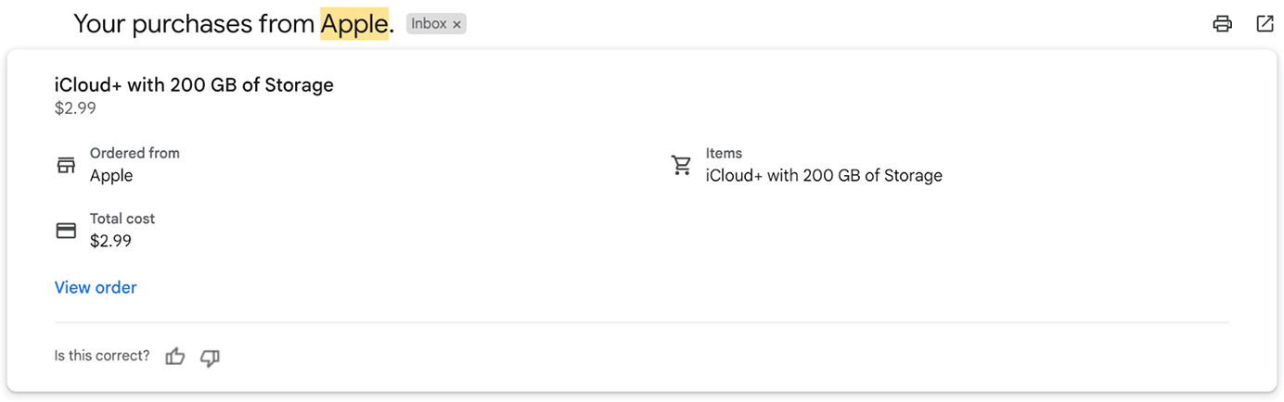Image resolution: width=1284 pixels, height=402 pixels.
Task: Click the storefront icon beside Ordered from
Action: click(66, 165)
